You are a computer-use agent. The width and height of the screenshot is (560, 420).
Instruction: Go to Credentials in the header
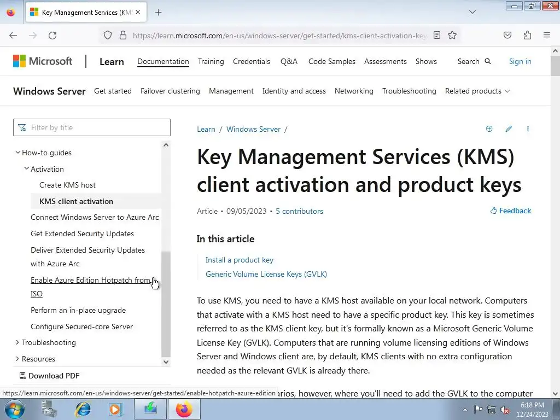click(252, 61)
